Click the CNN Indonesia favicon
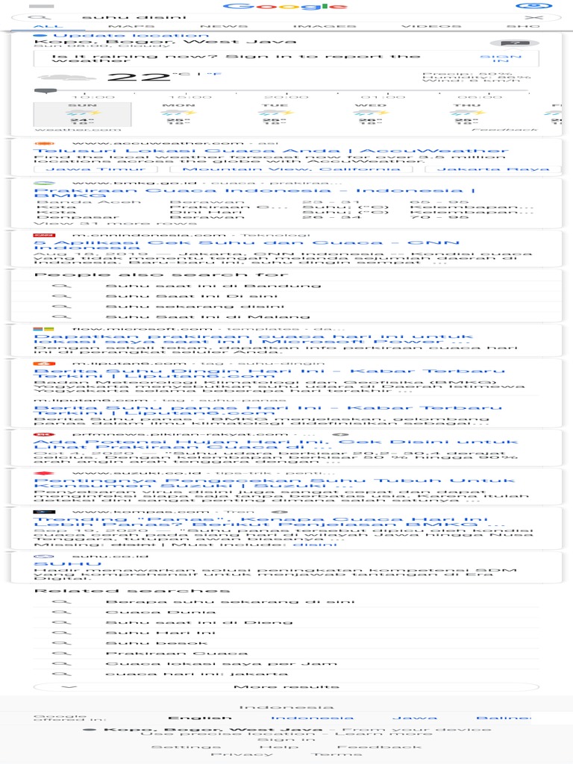Image resolution: width=573 pixels, height=764 pixels. pyautogui.click(x=44, y=235)
